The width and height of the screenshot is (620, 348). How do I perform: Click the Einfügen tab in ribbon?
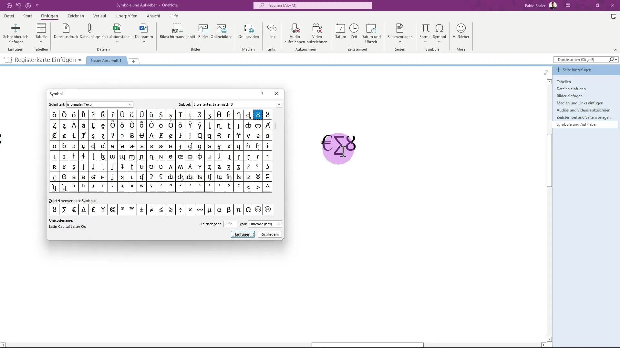tap(49, 16)
